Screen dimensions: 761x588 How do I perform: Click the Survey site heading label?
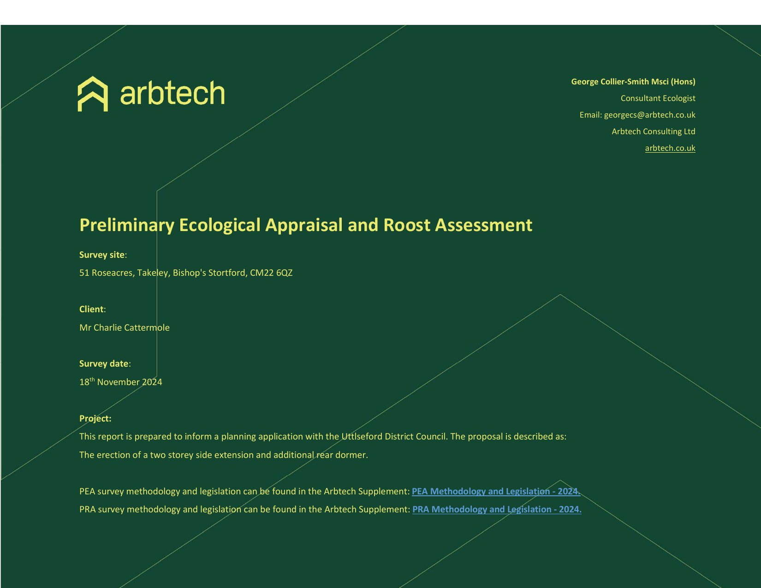[102, 255]
